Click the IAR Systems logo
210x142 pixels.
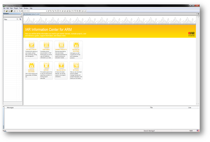[191, 34]
